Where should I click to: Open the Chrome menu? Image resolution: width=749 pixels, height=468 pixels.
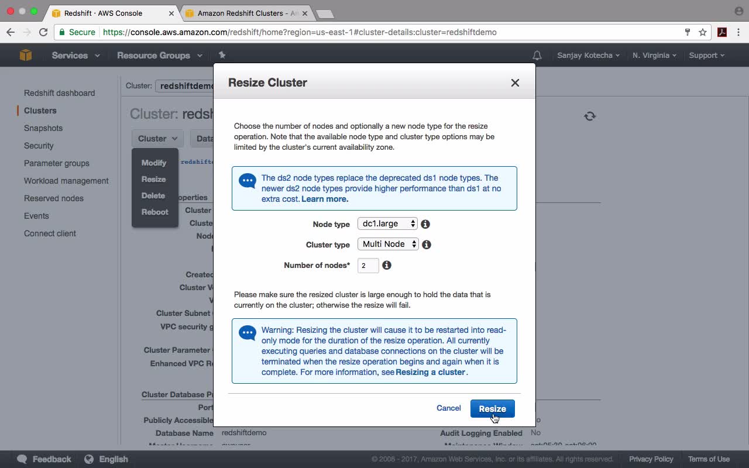click(x=738, y=32)
